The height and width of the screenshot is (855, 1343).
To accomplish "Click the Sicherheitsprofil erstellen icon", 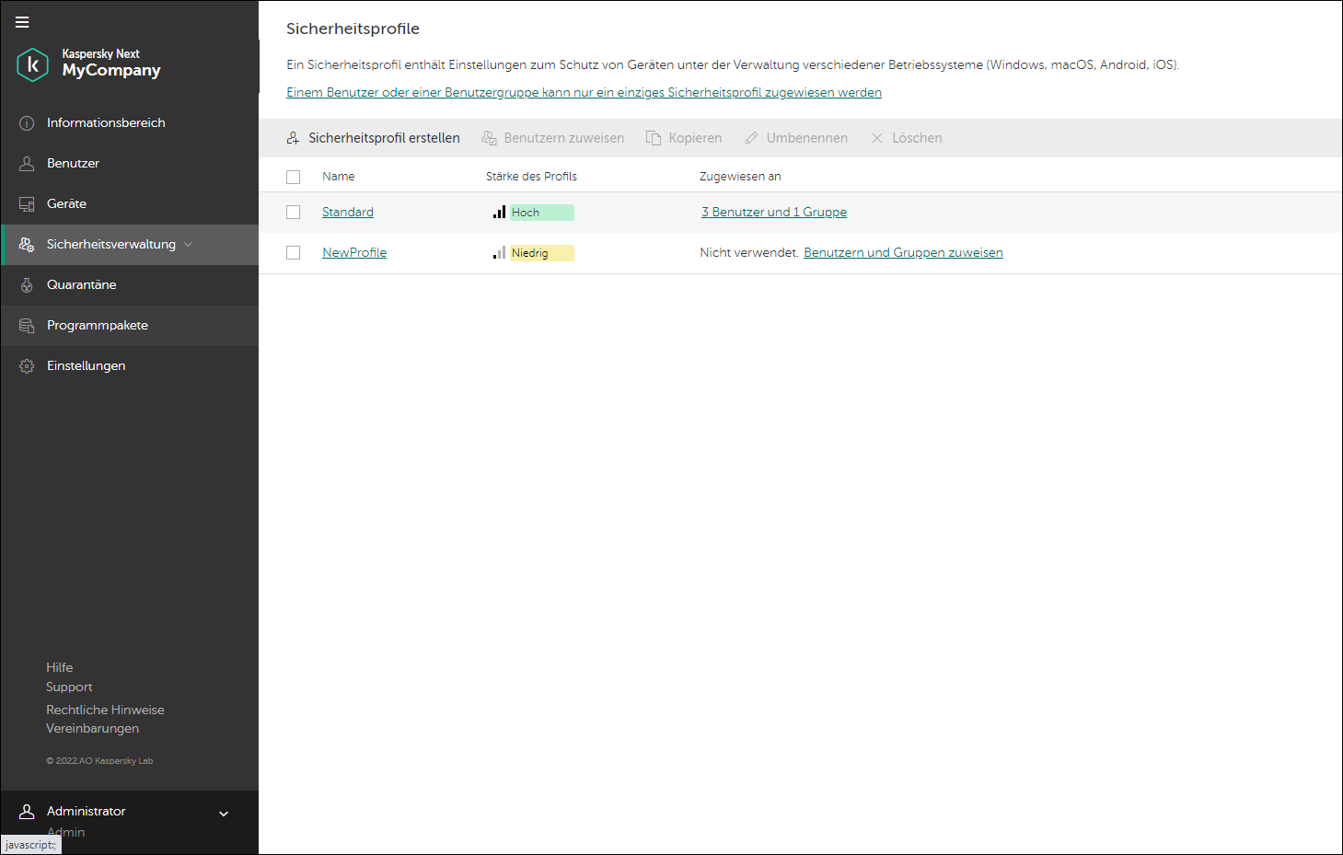I will [x=293, y=138].
